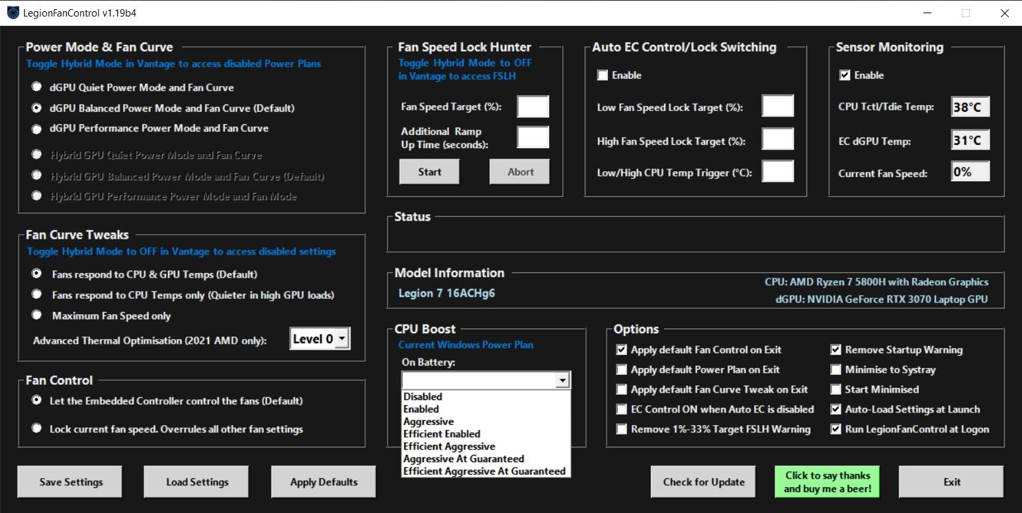Toggle Apply default Fan Curve Tweak on Exit
The height and width of the screenshot is (513, 1022).
[621, 389]
